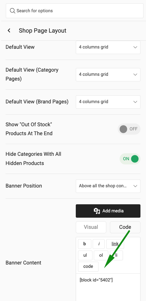Click the 'code' quicktag button

click(x=88, y=266)
